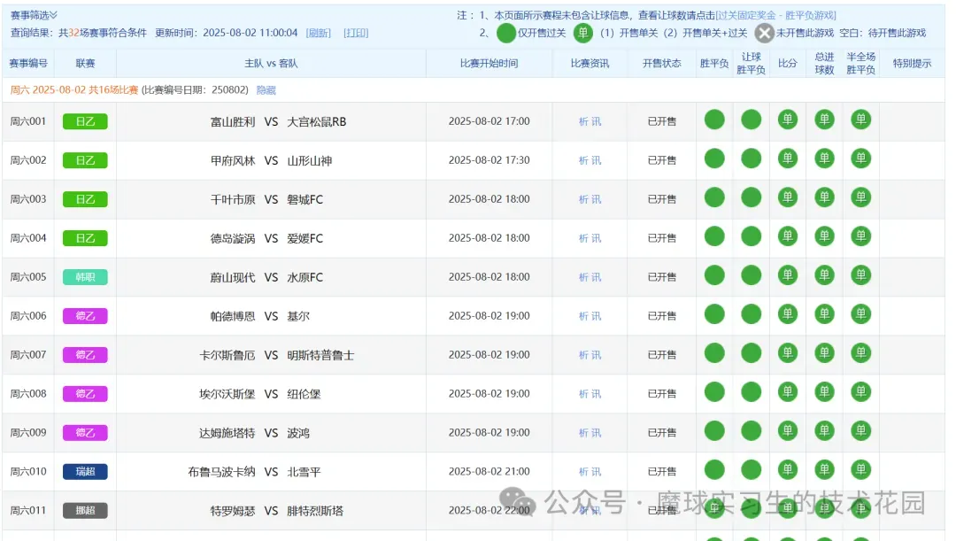
Task: Click the 总进球数 单 icon for 周六003
Action: (x=824, y=197)
